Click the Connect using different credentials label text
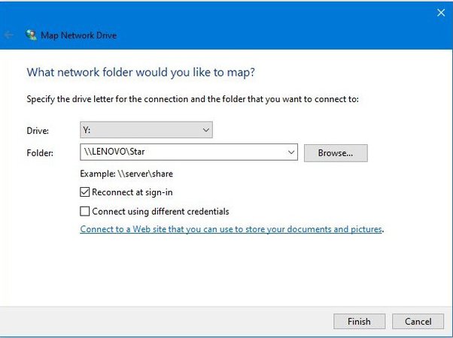453x338 pixels. (160, 211)
